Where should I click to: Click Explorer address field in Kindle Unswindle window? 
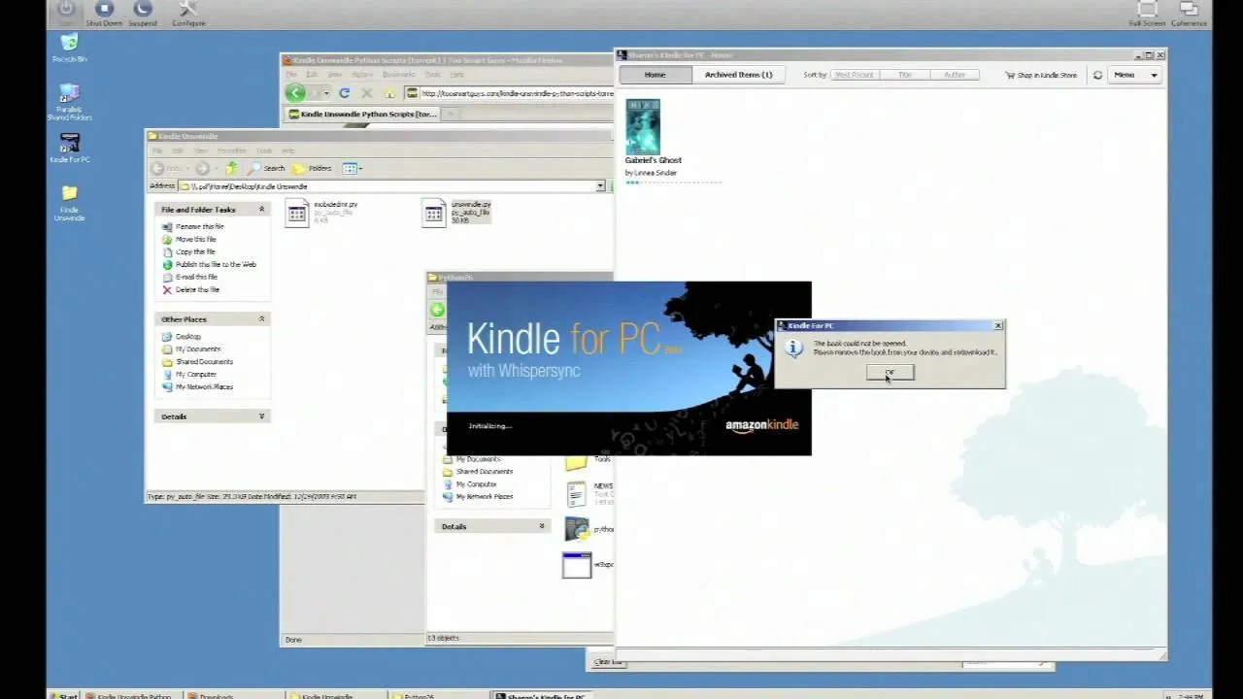tap(392, 185)
